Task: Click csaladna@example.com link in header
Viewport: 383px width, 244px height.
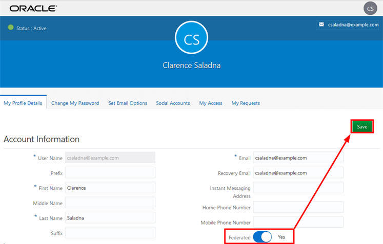Action: tap(353, 25)
